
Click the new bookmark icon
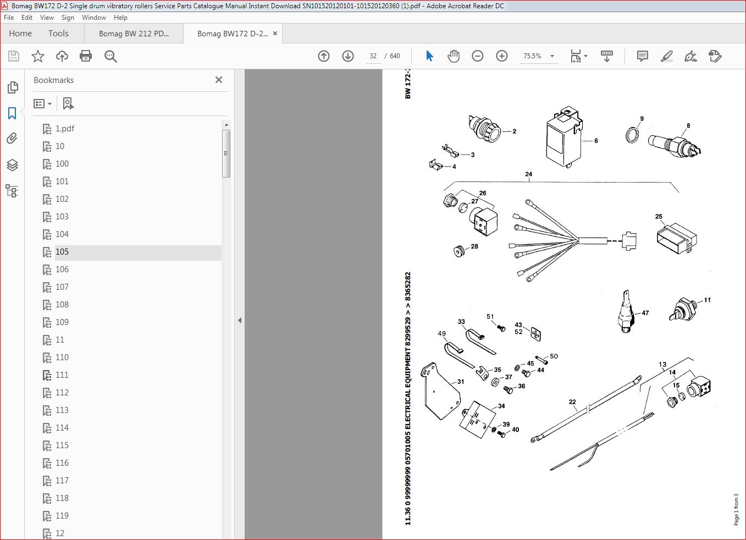click(x=68, y=103)
